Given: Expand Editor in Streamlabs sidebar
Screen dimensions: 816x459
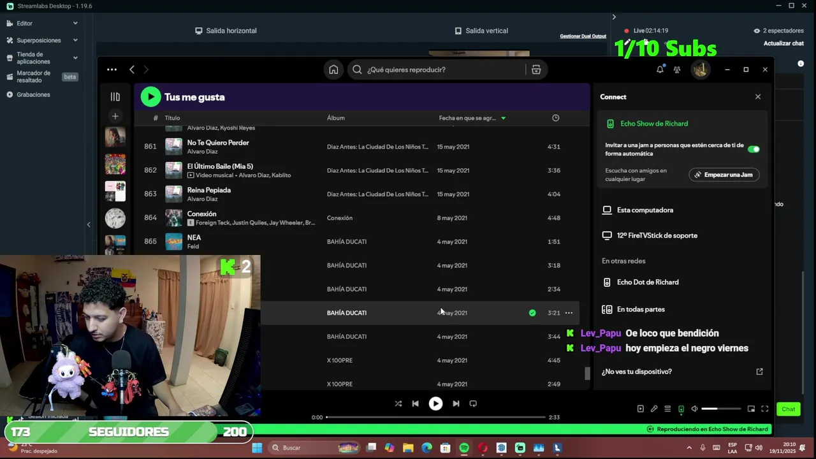Looking at the screenshot, I should click(x=42, y=24).
